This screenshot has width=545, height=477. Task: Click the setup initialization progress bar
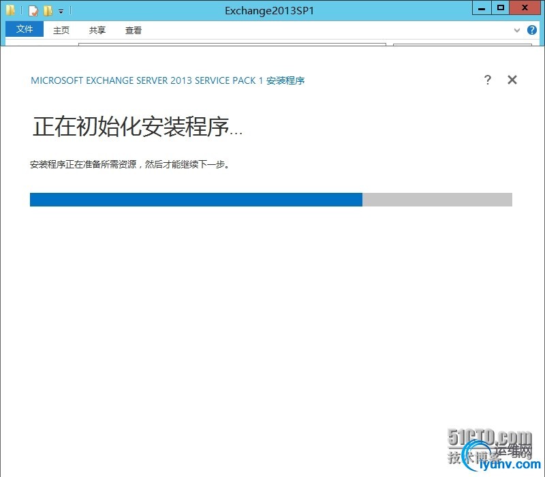(x=271, y=200)
